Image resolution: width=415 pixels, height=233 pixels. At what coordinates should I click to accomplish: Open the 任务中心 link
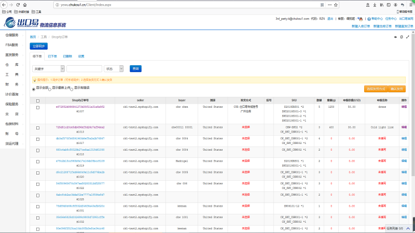391,19
